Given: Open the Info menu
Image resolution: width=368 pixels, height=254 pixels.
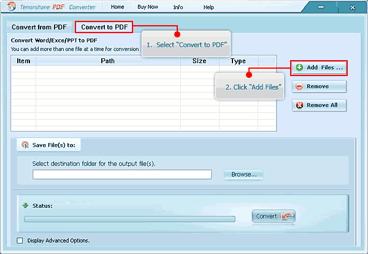Looking at the screenshot, I should [x=178, y=7].
